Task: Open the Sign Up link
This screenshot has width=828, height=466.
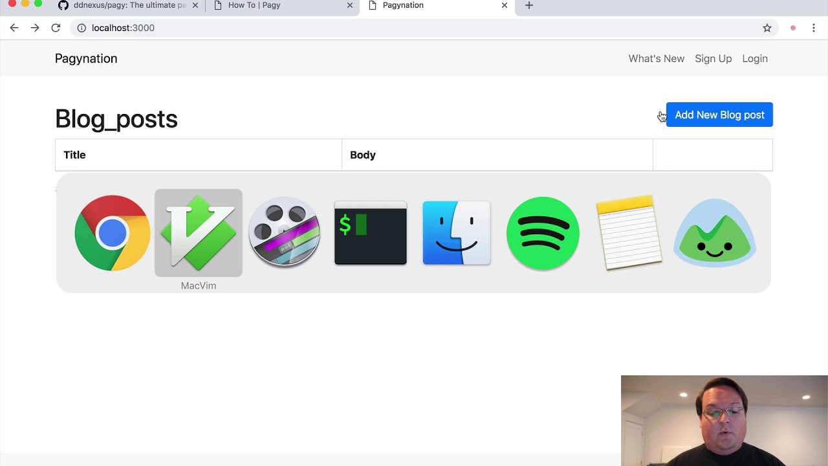Action: [x=713, y=58]
